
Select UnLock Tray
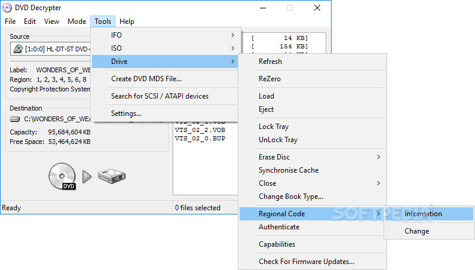312,140
